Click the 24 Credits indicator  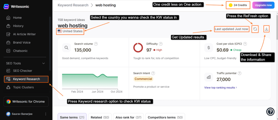tap(238, 5)
